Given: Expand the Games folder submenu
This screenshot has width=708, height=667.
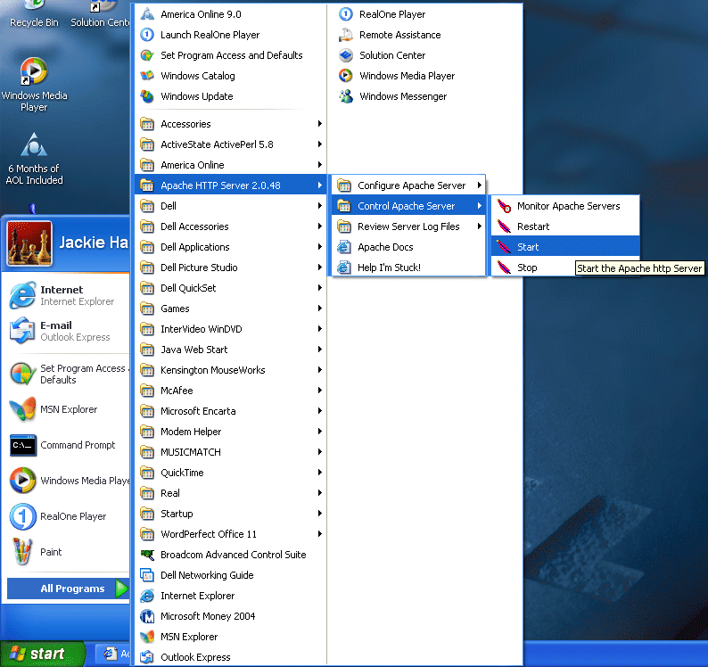Looking at the screenshot, I should [x=231, y=309].
